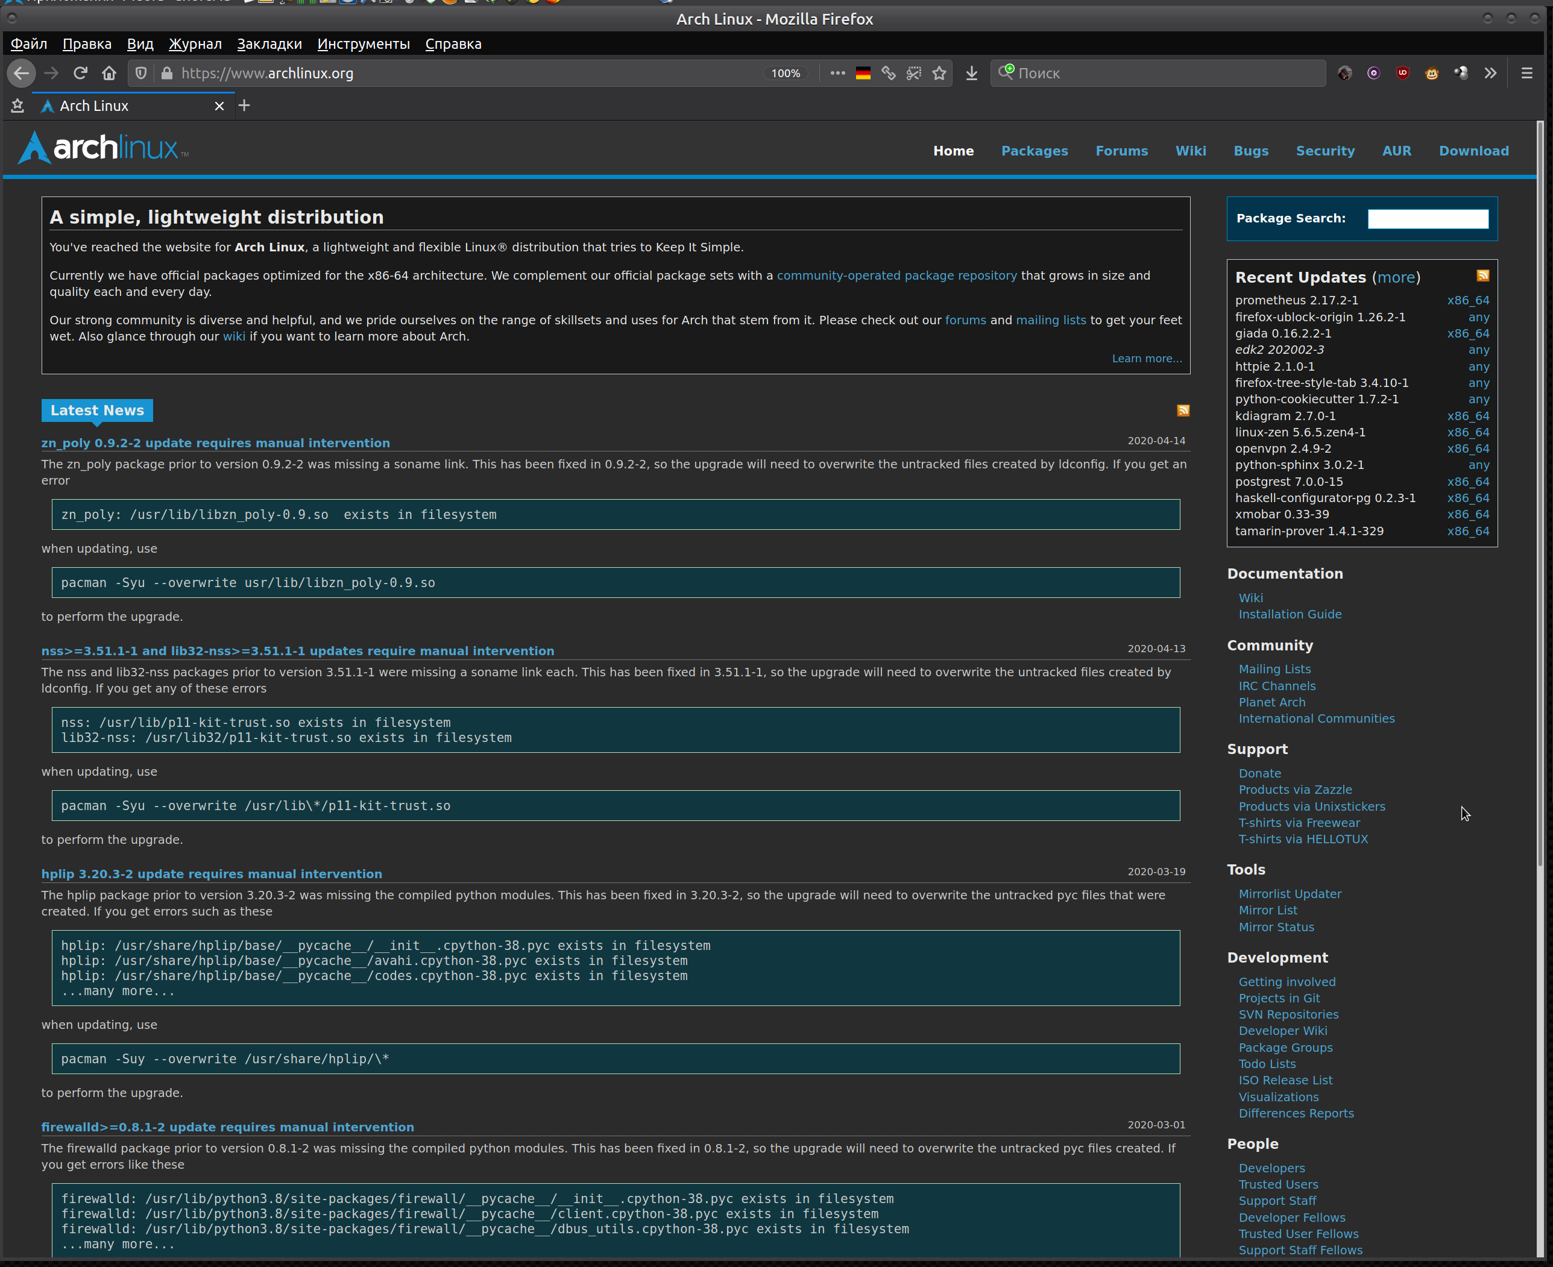Open the Greasemonkey monkey extension icon
Image resolution: width=1553 pixels, height=1267 pixels.
[1432, 73]
